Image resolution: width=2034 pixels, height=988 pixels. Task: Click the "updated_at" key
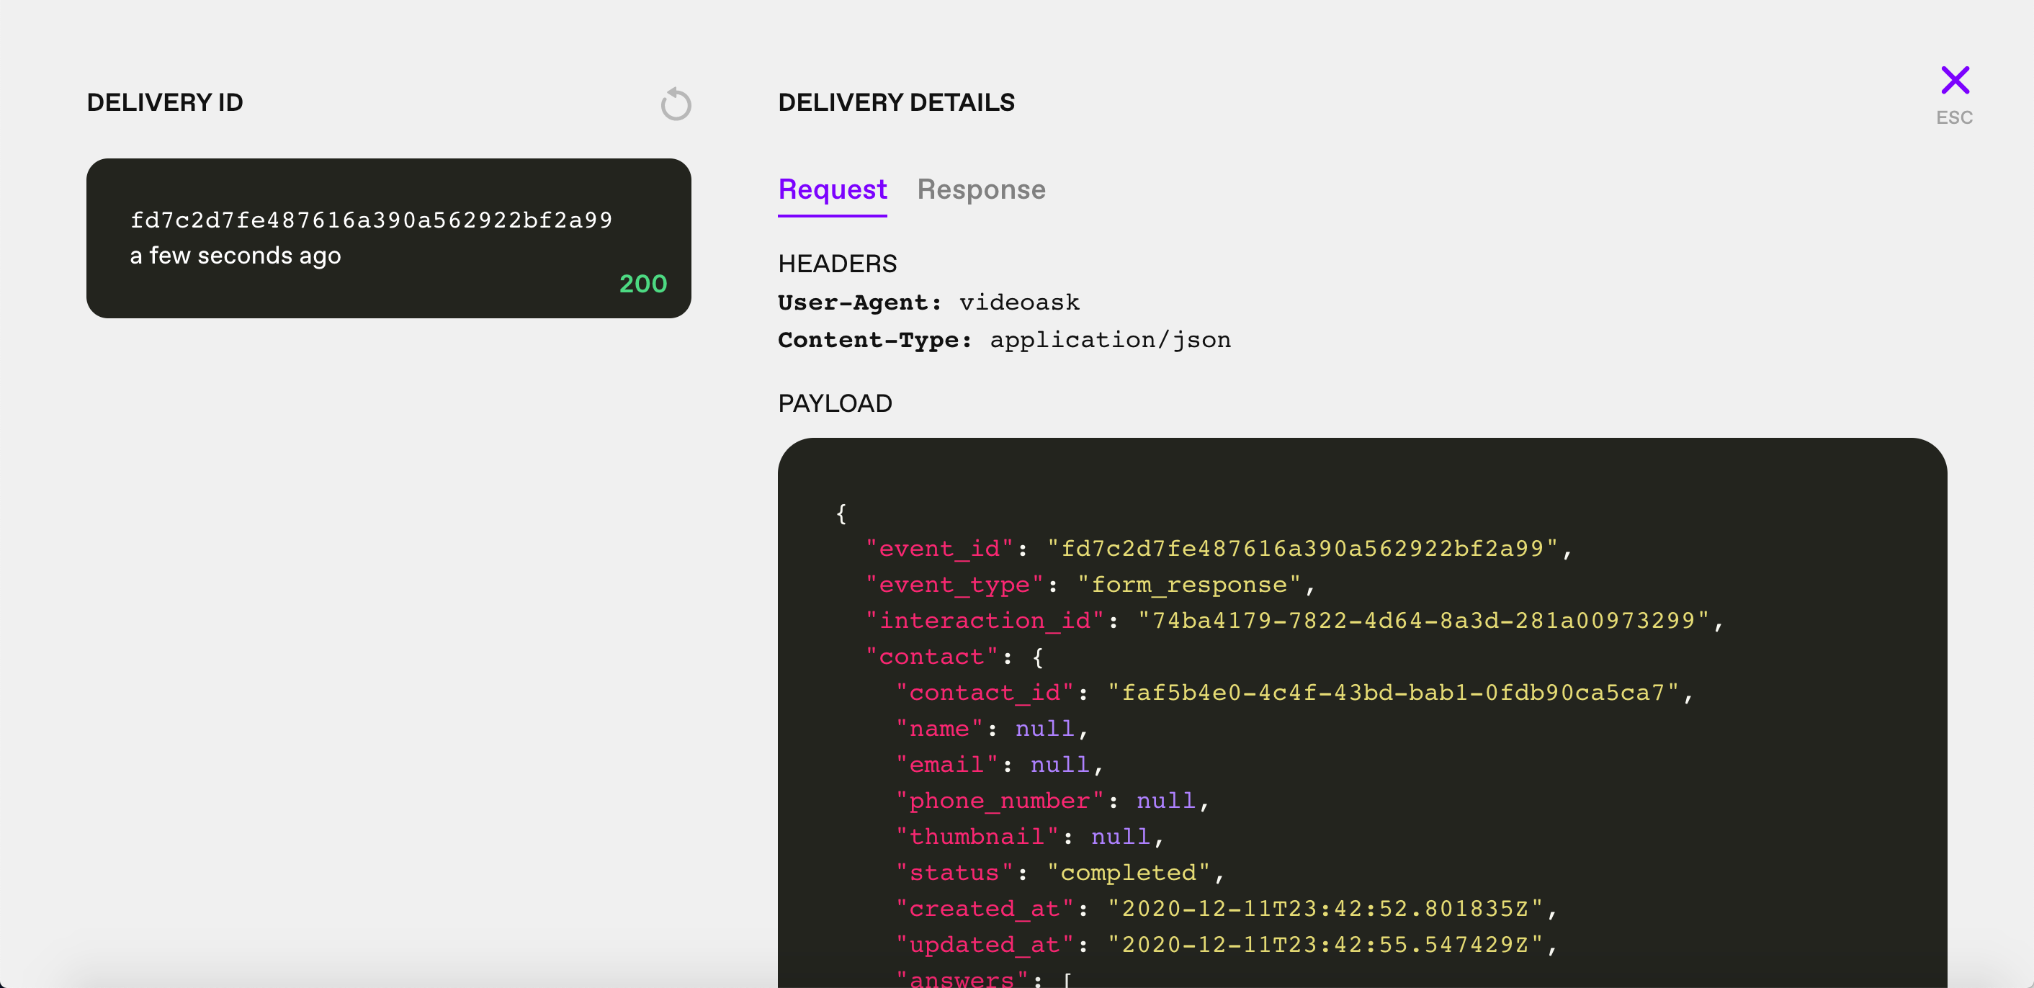click(x=985, y=945)
